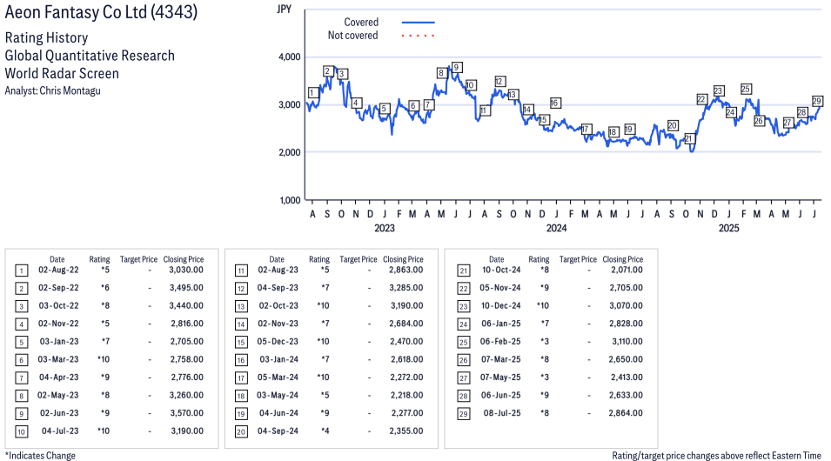Click the date 08-Jul-25
This screenshot has width=831, height=461.
[502, 413]
